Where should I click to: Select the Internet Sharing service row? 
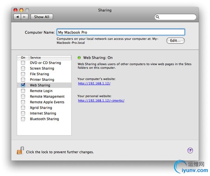(44, 113)
